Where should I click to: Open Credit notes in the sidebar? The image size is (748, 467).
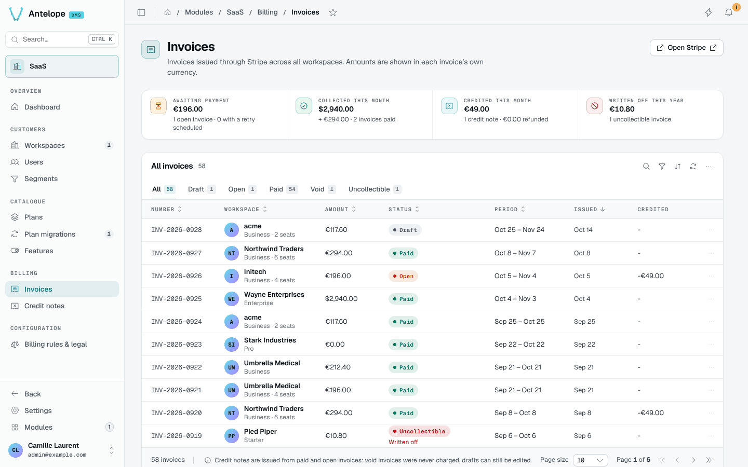(62, 306)
